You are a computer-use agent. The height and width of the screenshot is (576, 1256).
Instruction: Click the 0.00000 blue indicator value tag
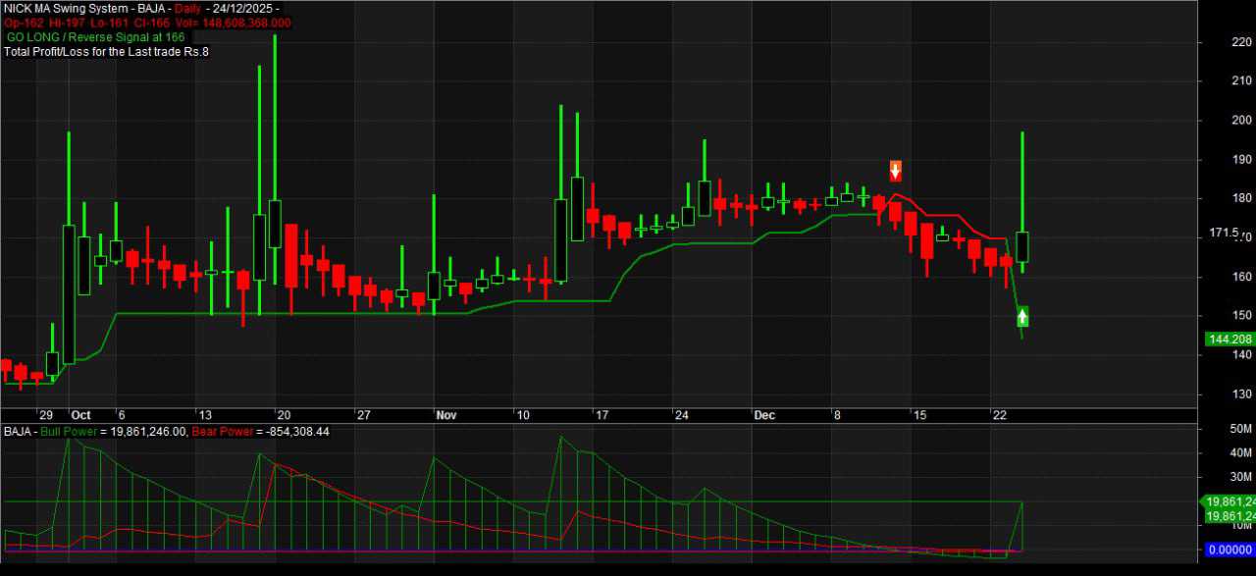tap(1229, 550)
